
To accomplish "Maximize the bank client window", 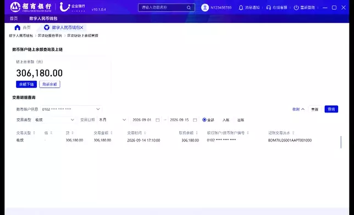I will click(x=334, y=8).
